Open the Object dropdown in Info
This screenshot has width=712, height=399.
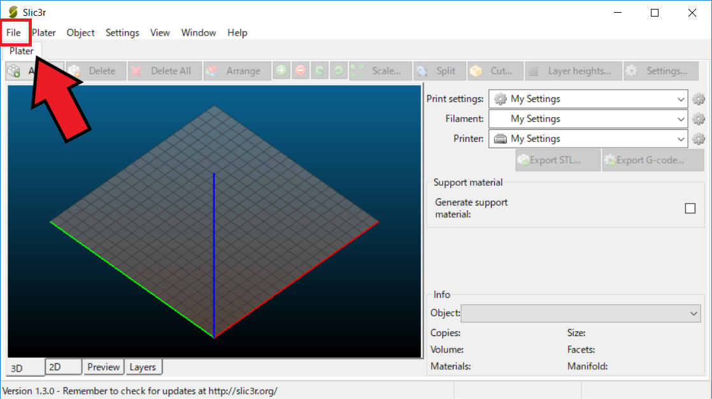click(x=581, y=313)
